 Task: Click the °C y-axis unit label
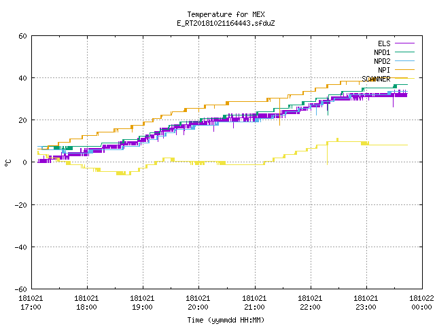click(x=8, y=163)
